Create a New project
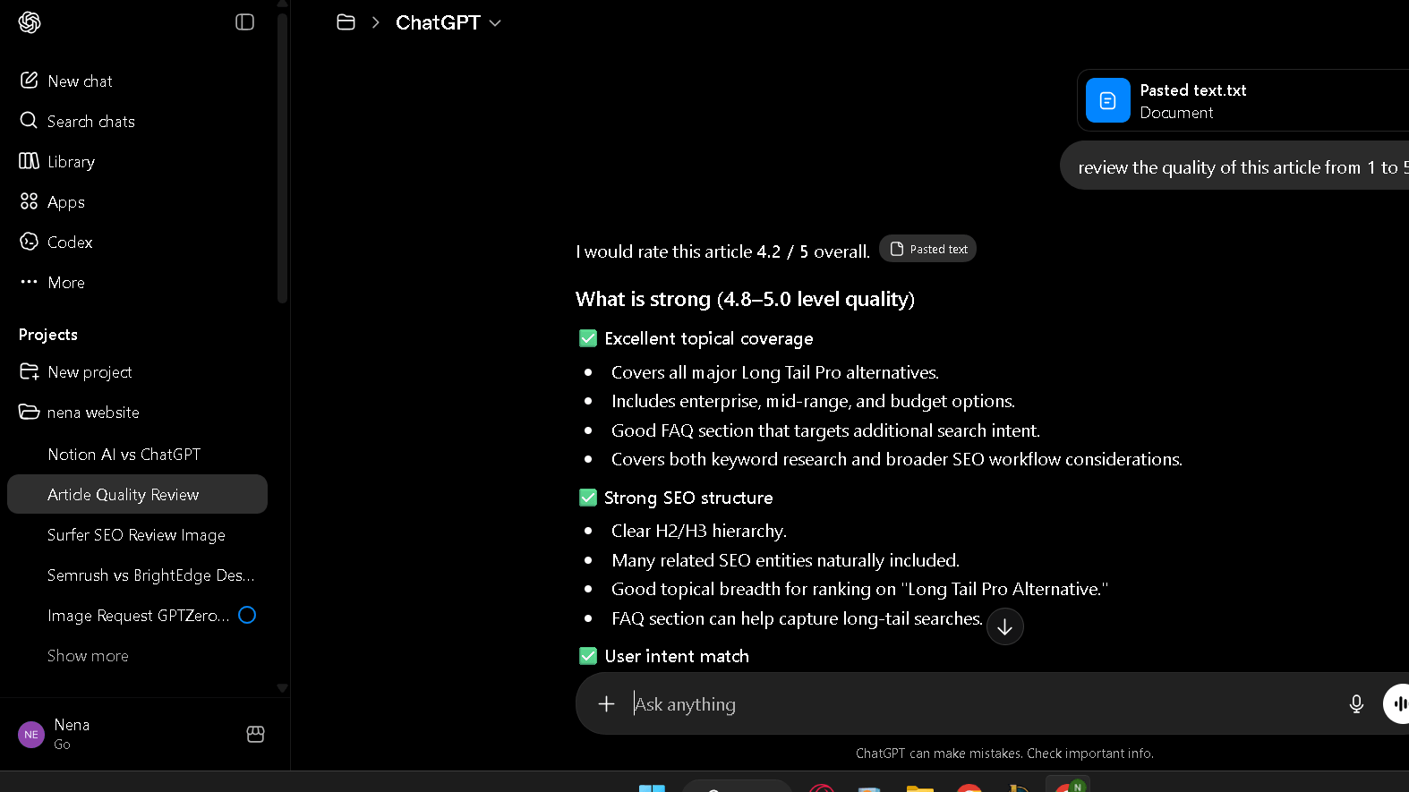1409x792 pixels. click(137, 371)
